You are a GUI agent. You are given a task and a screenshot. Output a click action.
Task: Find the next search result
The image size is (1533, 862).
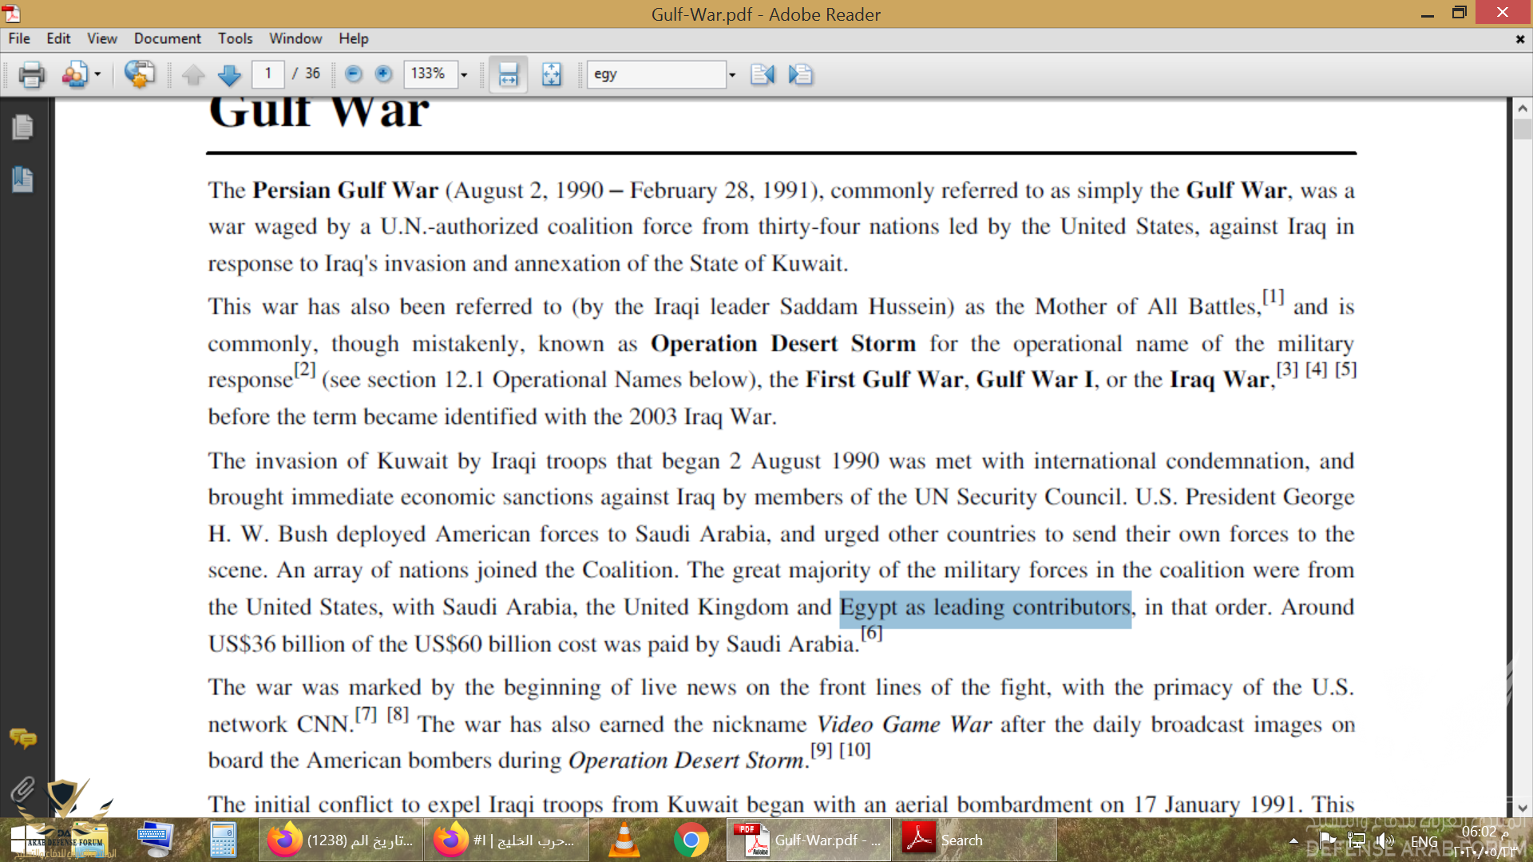800,74
